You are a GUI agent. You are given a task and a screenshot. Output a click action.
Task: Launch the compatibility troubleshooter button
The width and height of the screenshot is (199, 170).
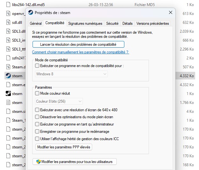point(78,44)
